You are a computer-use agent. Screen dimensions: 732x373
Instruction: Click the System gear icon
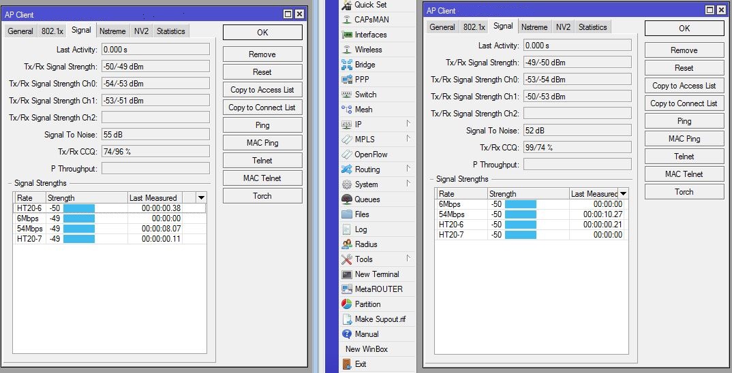[346, 184]
